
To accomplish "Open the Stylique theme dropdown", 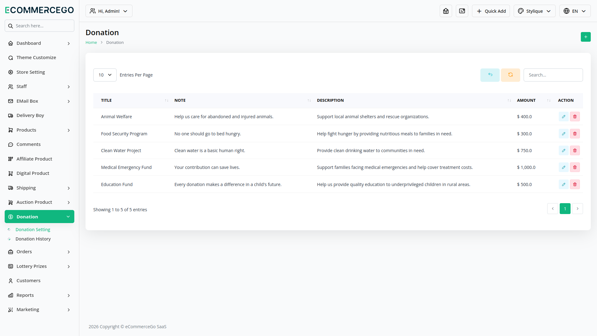I will [x=535, y=11].
